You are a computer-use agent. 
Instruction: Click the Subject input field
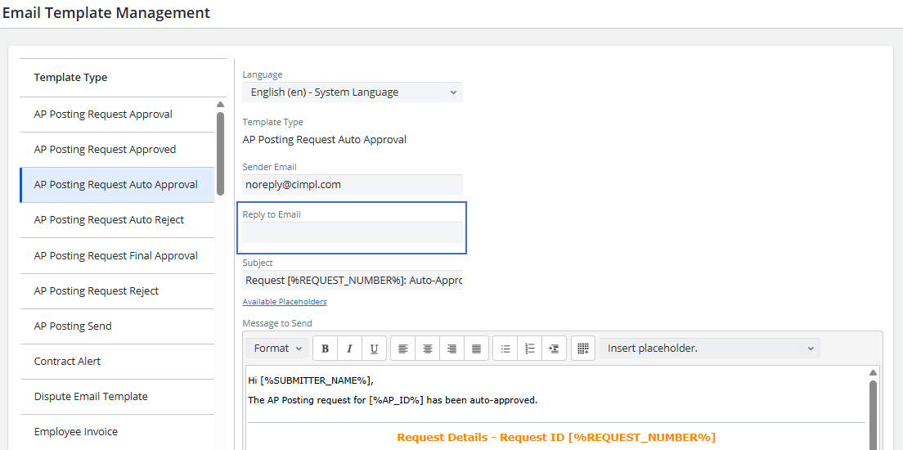353,280
